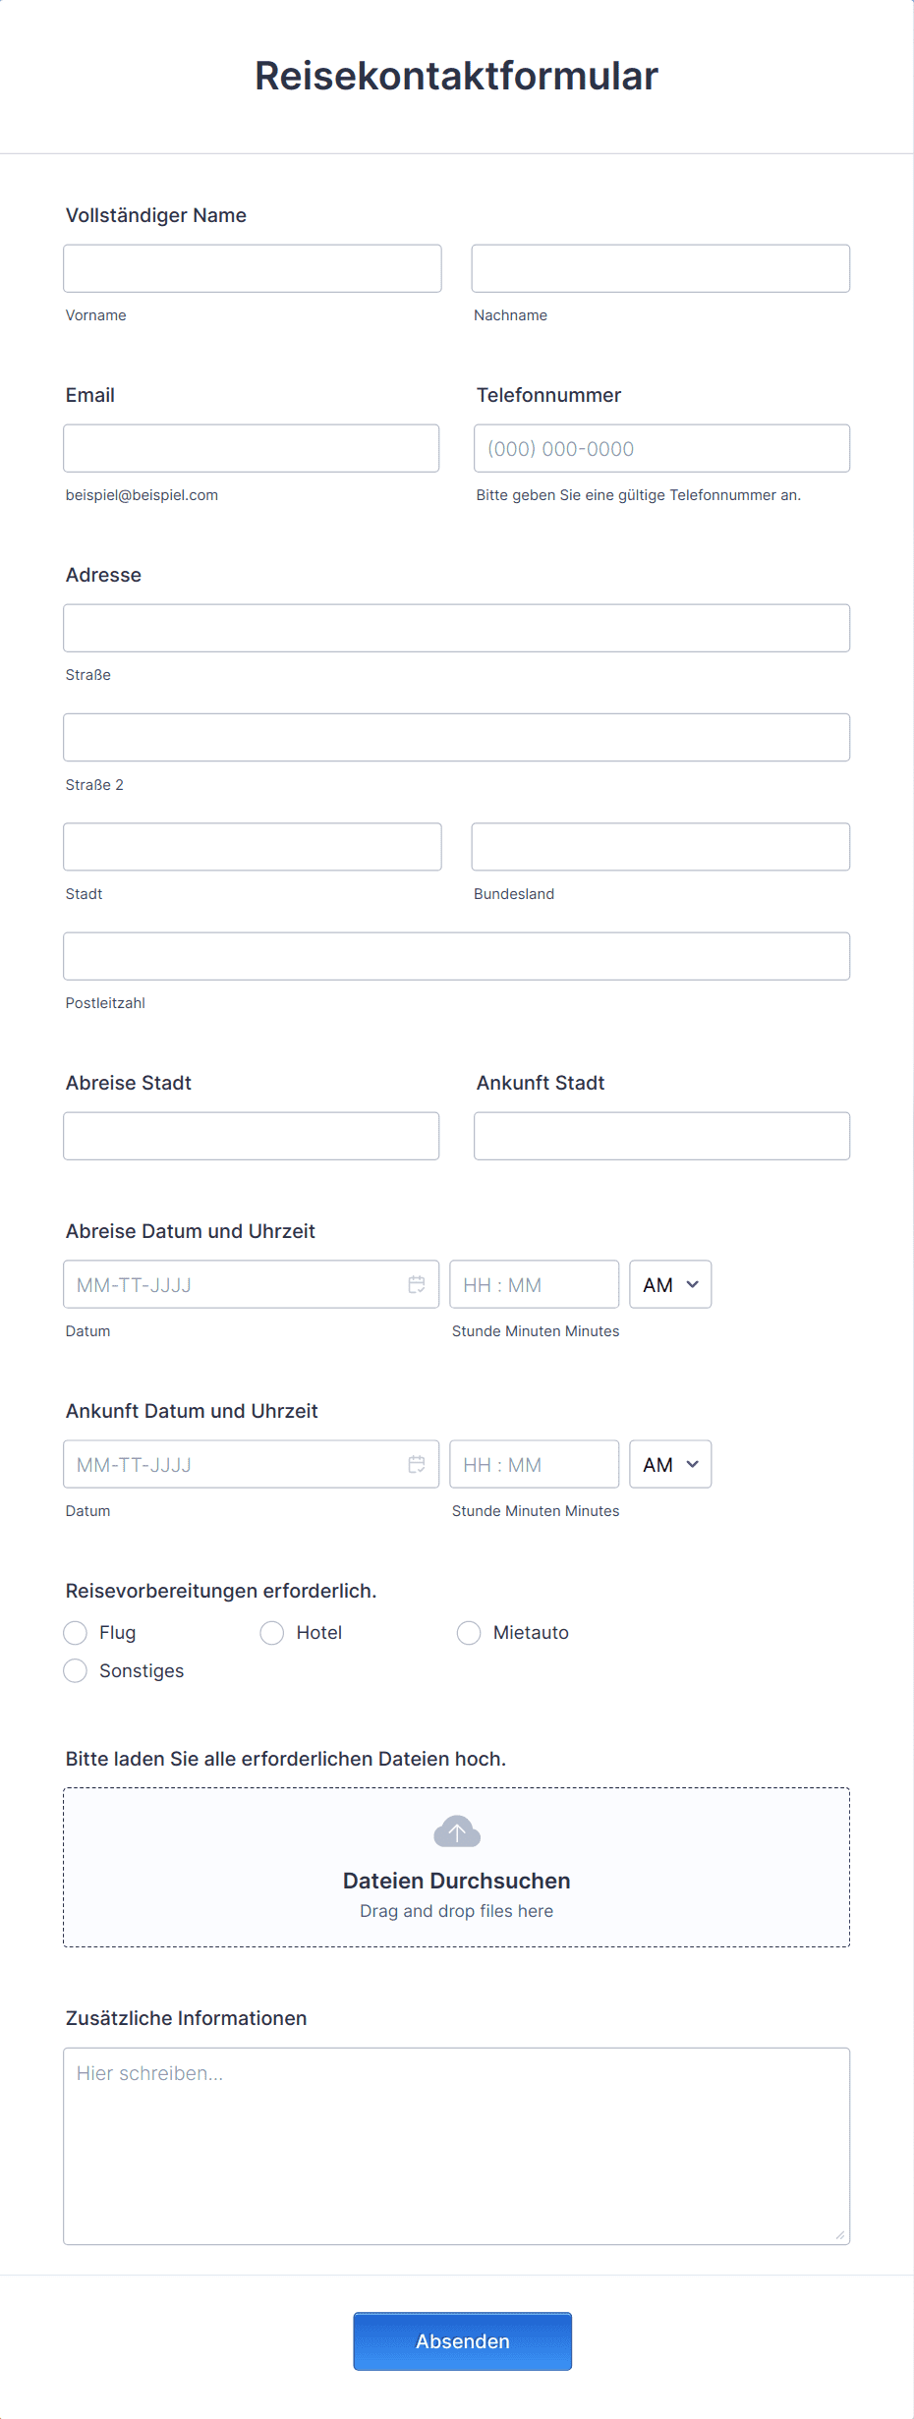The image size is (914, 2419).
Task: Click the Email input field
Action: point(252,447)
